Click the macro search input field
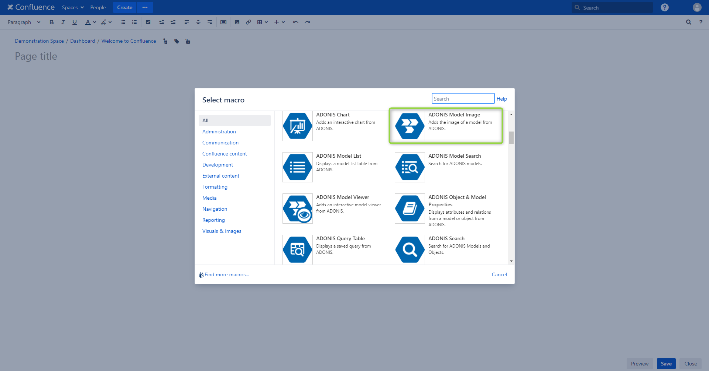 click(463, 98)
